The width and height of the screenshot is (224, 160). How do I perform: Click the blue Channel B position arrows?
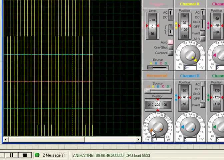tap(176, 98)
